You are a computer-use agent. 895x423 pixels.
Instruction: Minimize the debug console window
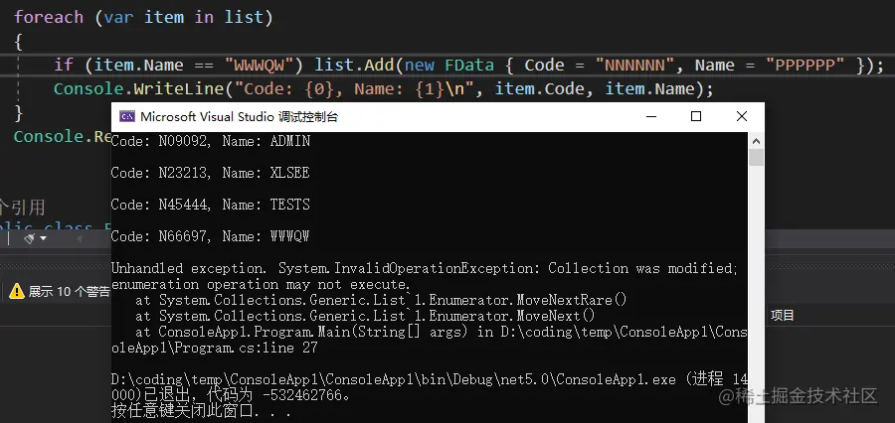pyautogui.click(x=651, y=117)
